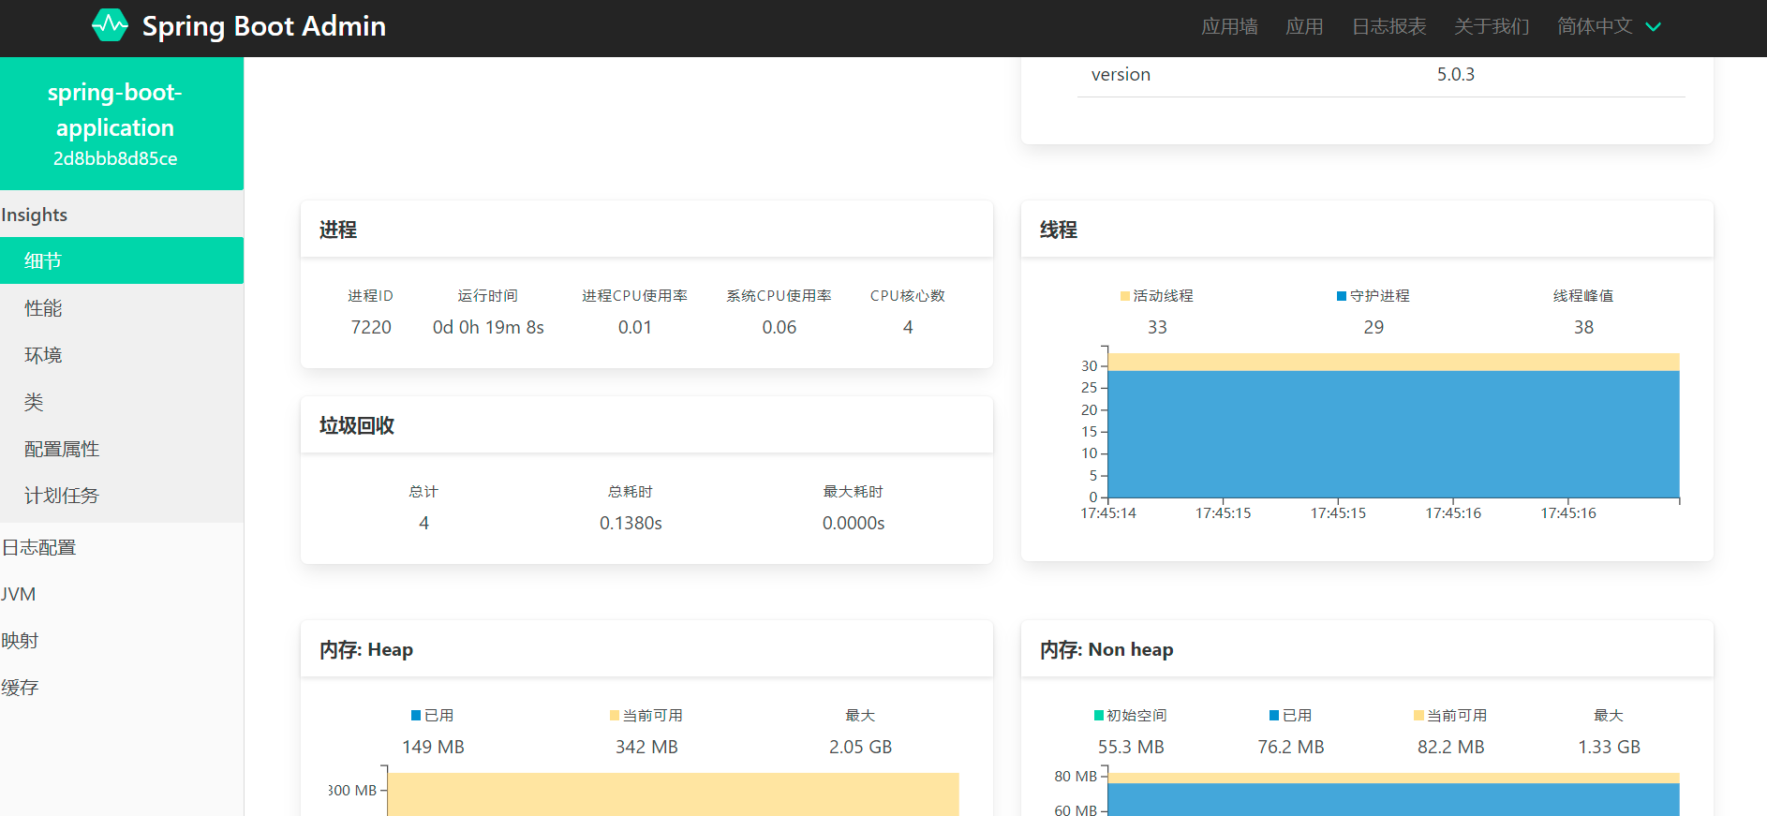Open the 环境 sidebar item

pyautogui.click(x=122, y=355)
